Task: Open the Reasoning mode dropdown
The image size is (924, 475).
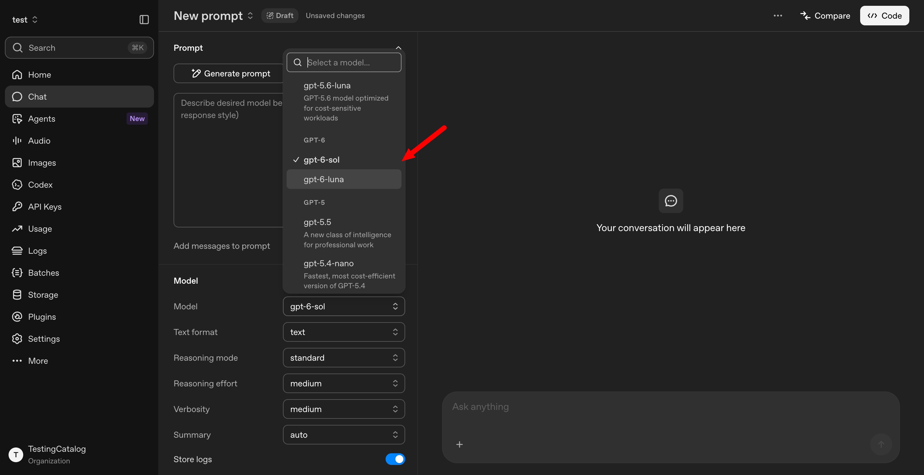Action: (344, 358)
